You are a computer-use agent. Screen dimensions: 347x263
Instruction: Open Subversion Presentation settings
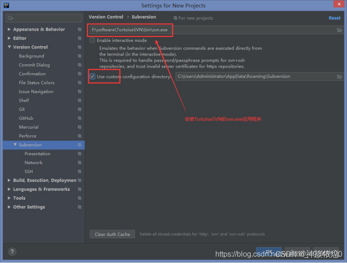point(37,153)
